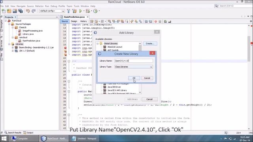Click the Comment icon in editor toolbar
253x142 pixels.
[x=165, y=21]
